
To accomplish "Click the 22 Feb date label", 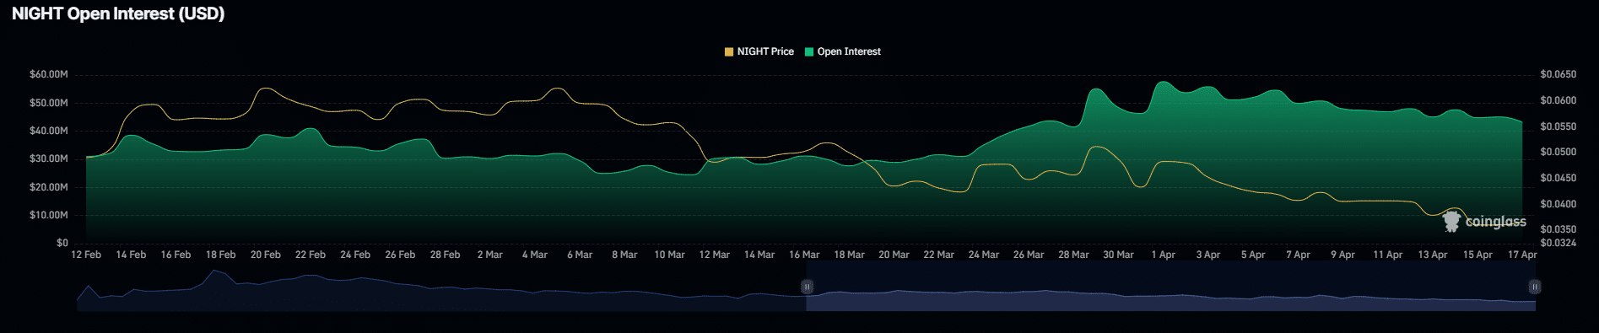I will tap(311, 255).
